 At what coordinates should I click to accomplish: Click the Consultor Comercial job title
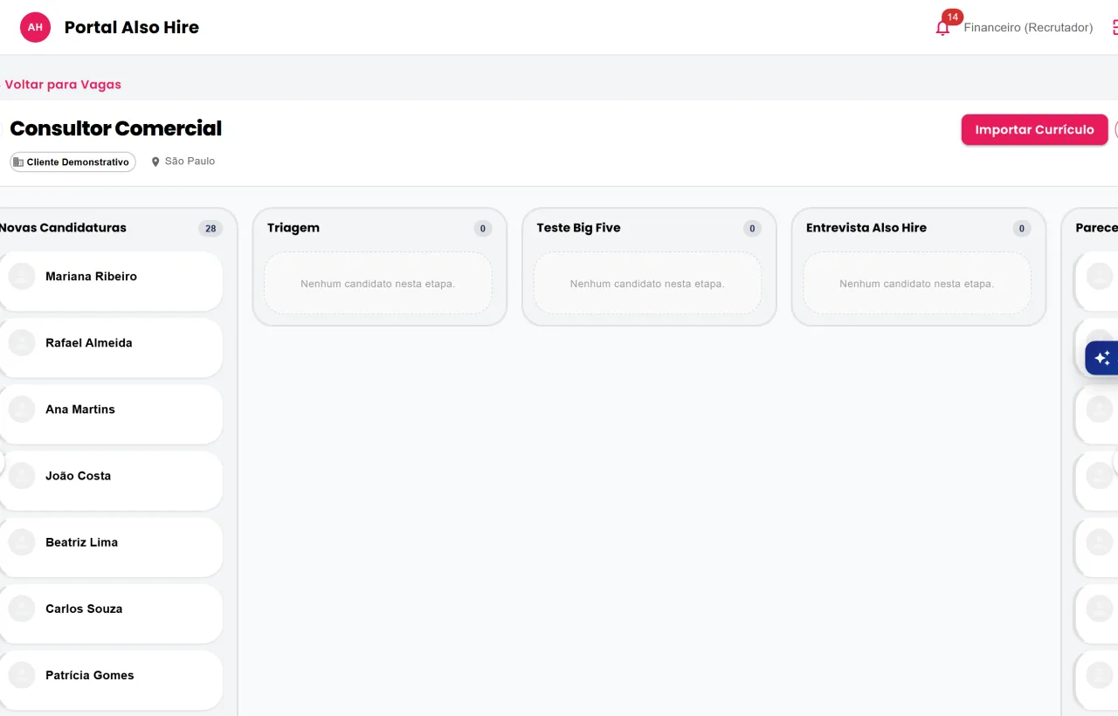coord(115,128)
